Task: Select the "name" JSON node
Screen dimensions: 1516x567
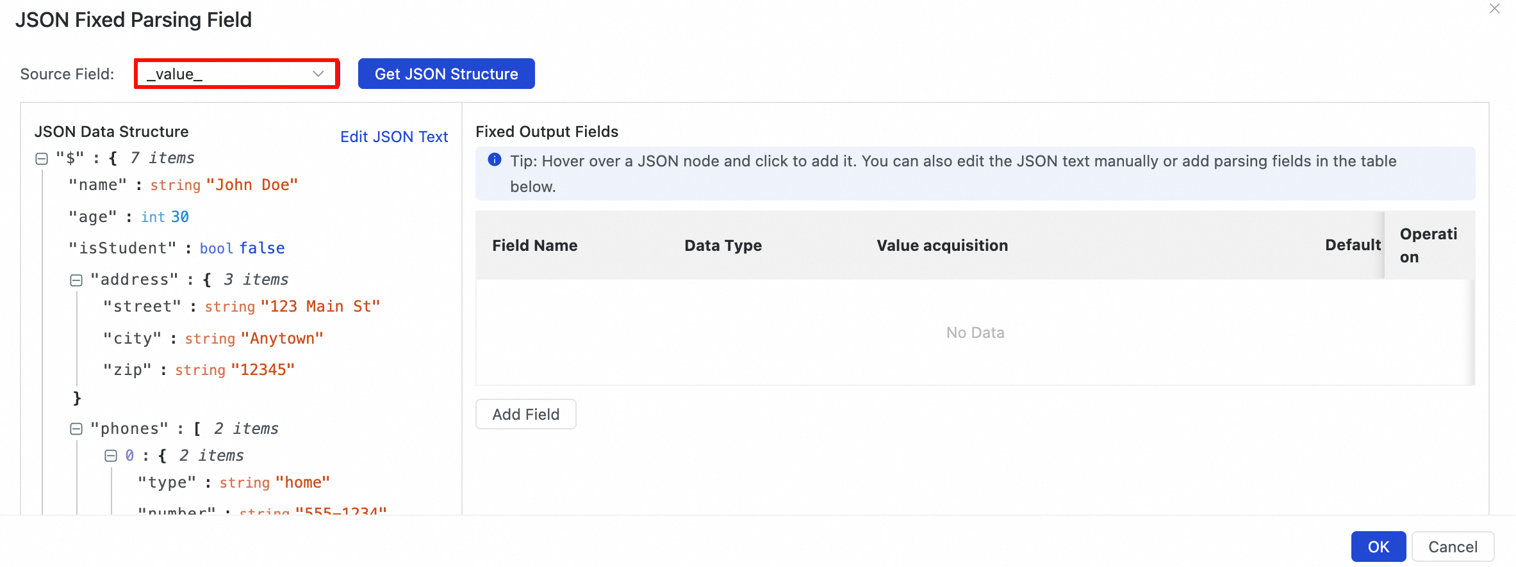Action: (98, 186)
